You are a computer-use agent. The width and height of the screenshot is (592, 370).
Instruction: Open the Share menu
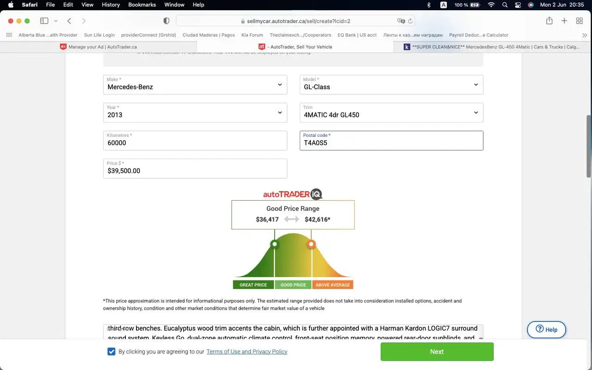coord(549,21)
